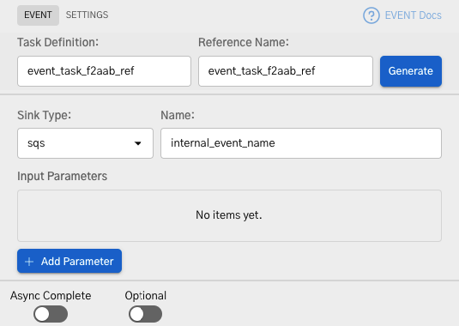
Task: Click the 'No items yet.' text
Action: click(229, 215)
